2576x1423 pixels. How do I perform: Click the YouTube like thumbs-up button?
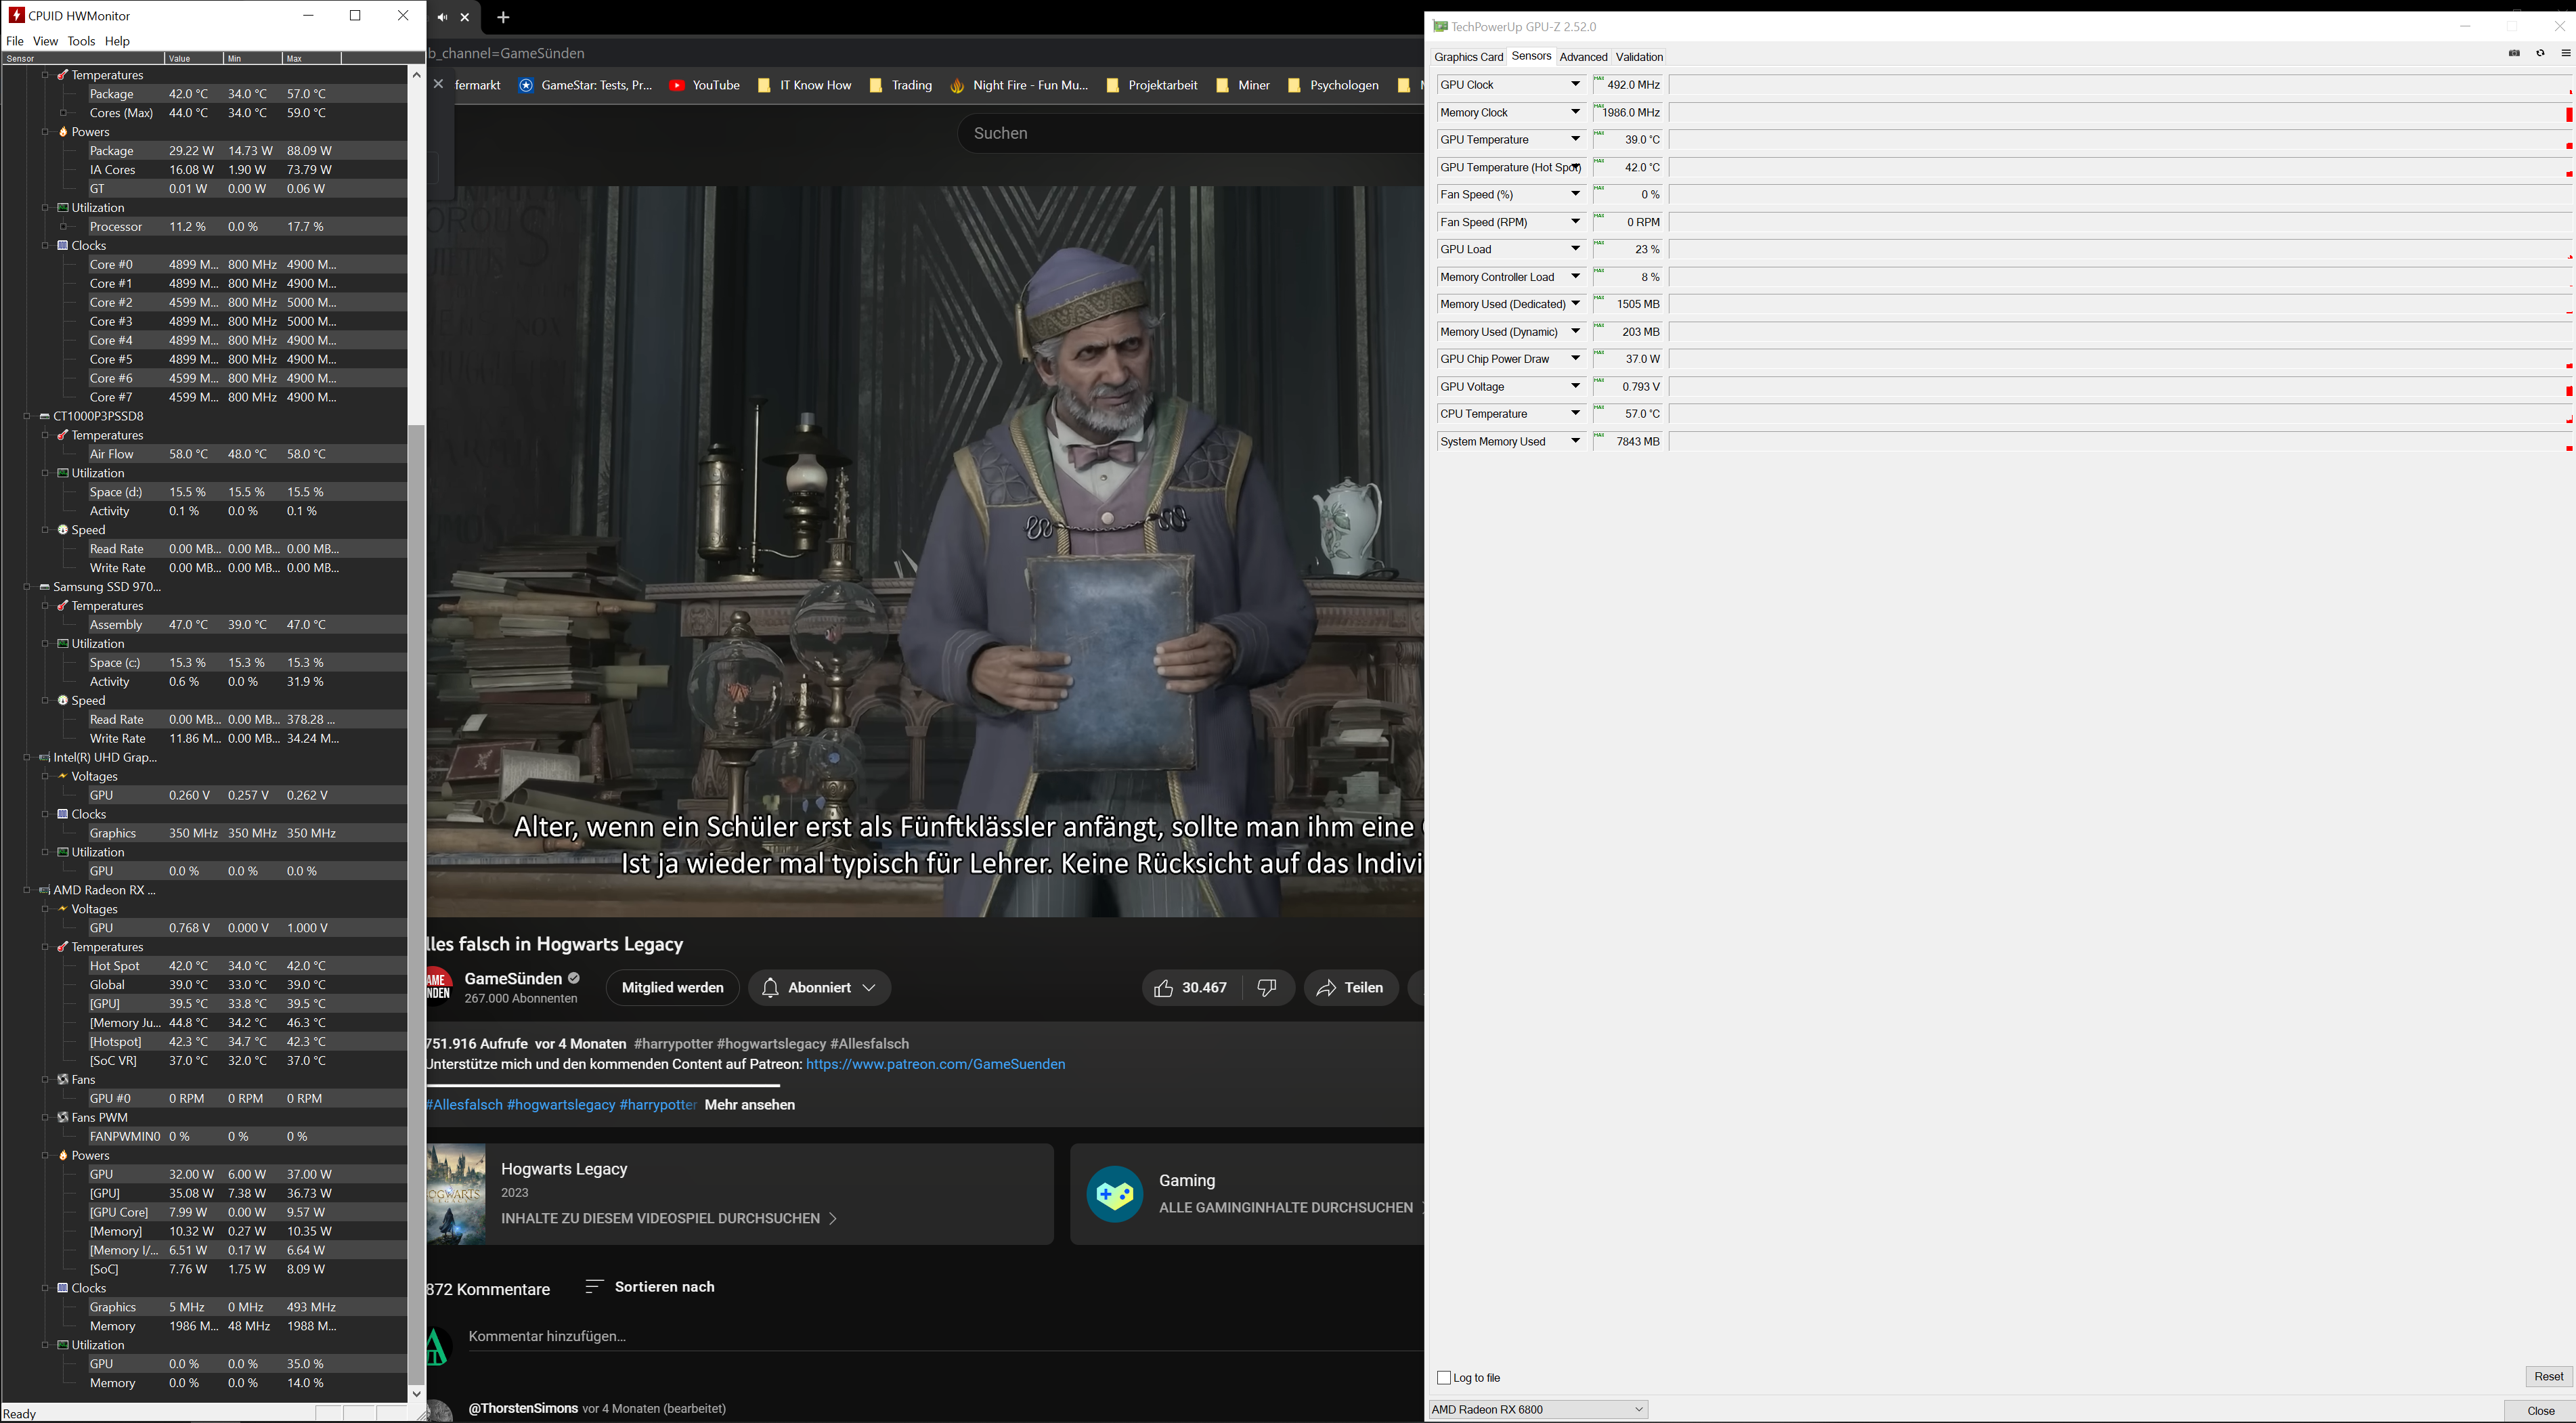click(x=1192, y=988)
